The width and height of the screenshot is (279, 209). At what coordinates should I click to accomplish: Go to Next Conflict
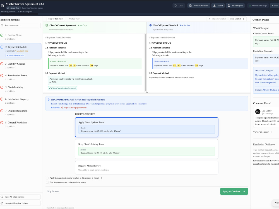tap(237, 19)
